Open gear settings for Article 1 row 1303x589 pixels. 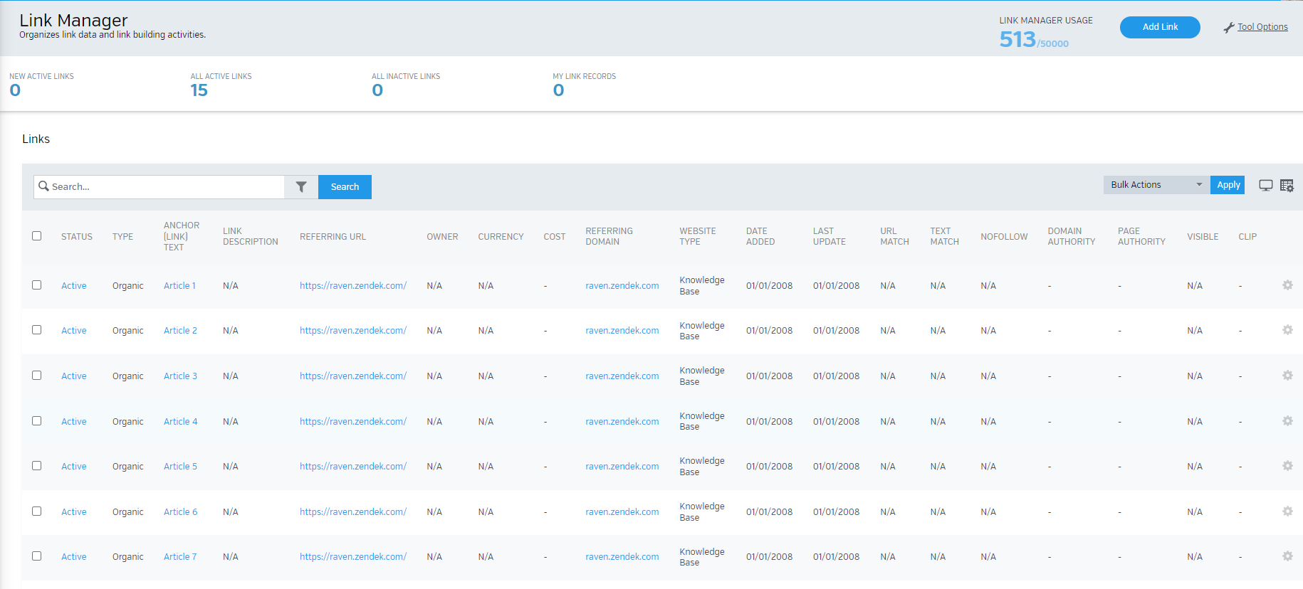[x=1287, y=285]
